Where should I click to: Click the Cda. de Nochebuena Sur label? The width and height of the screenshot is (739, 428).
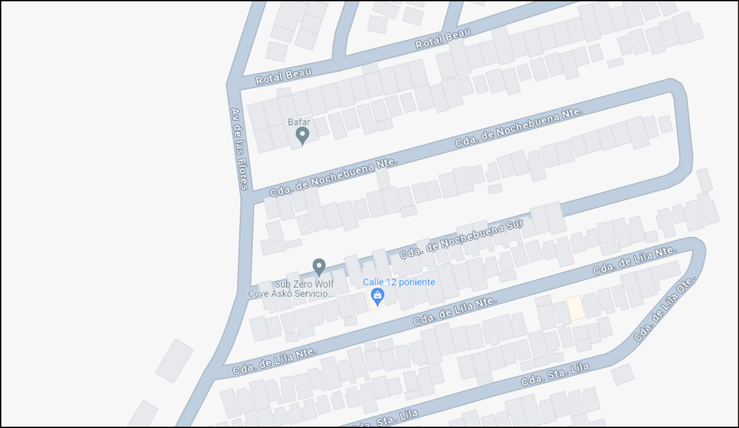coord(461,239)
